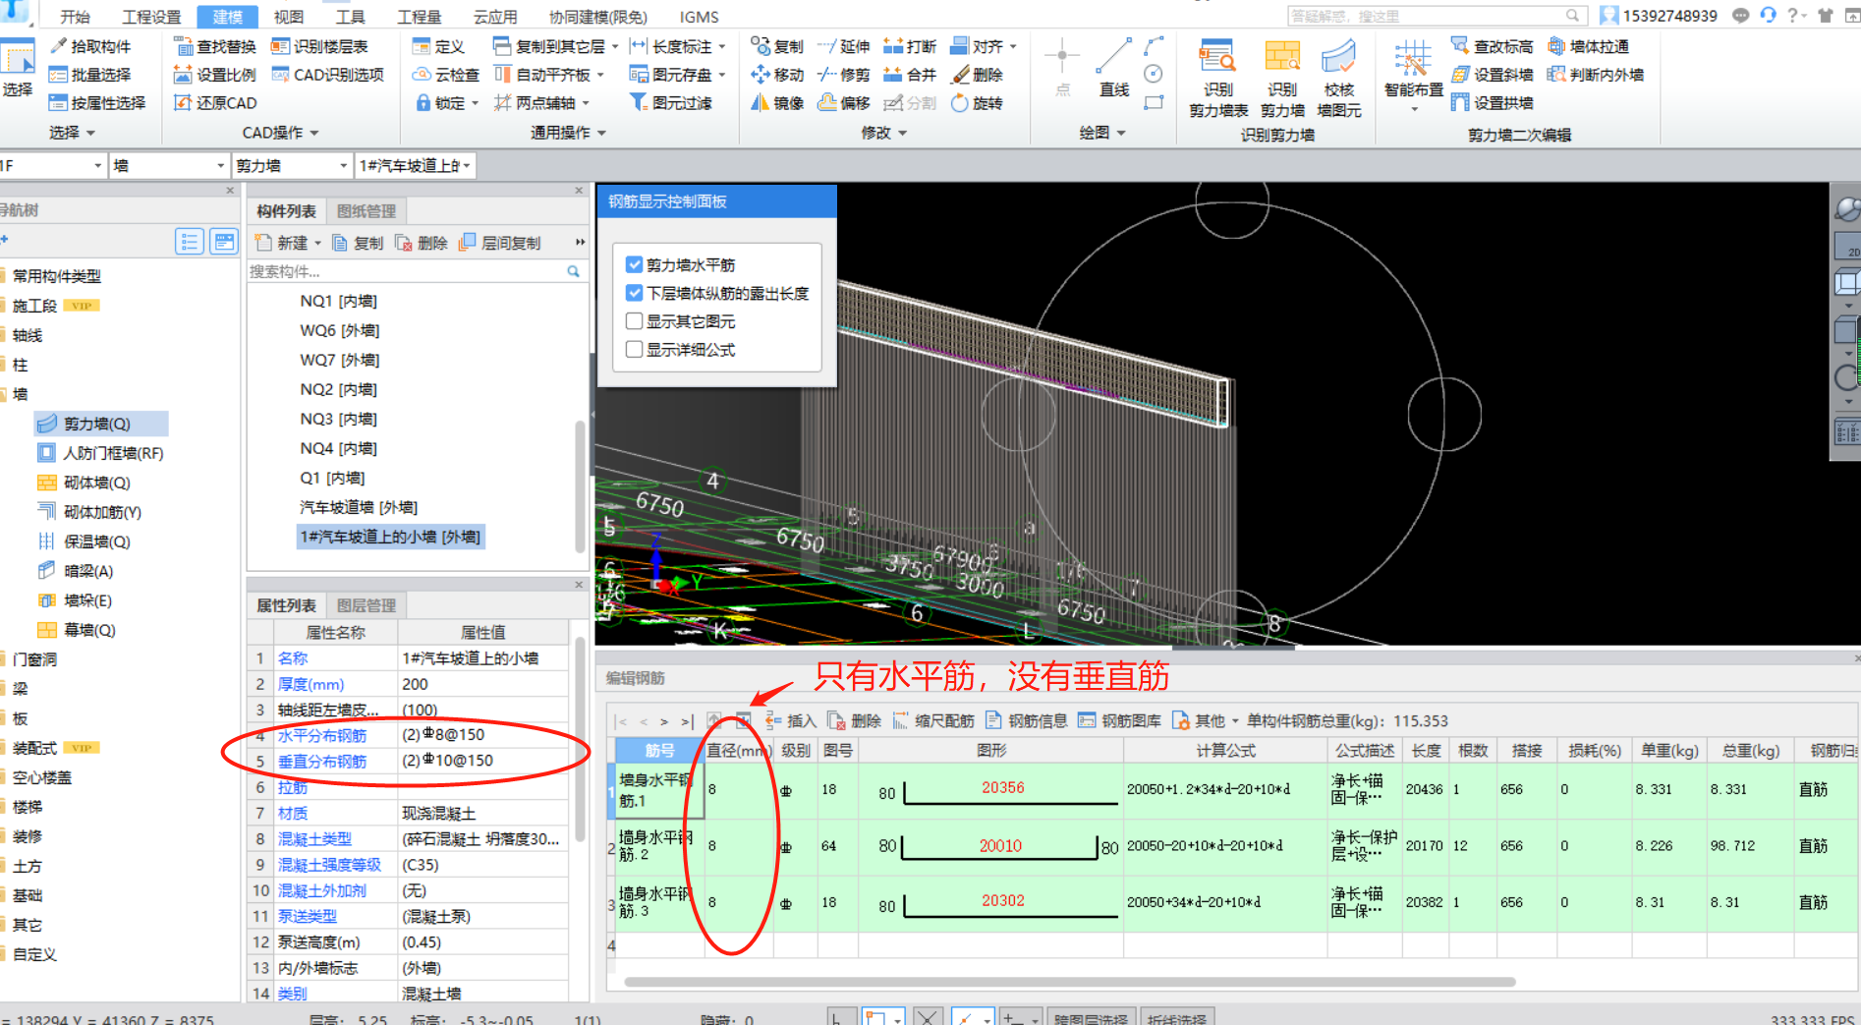Click 设置拱墙 arch wall tool
This screenshot has width=1861, height=1025.
pos(1492,102)
